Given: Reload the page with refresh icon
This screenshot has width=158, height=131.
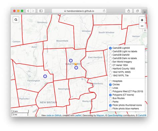Looking at the screenshot, I should [104, 11].
